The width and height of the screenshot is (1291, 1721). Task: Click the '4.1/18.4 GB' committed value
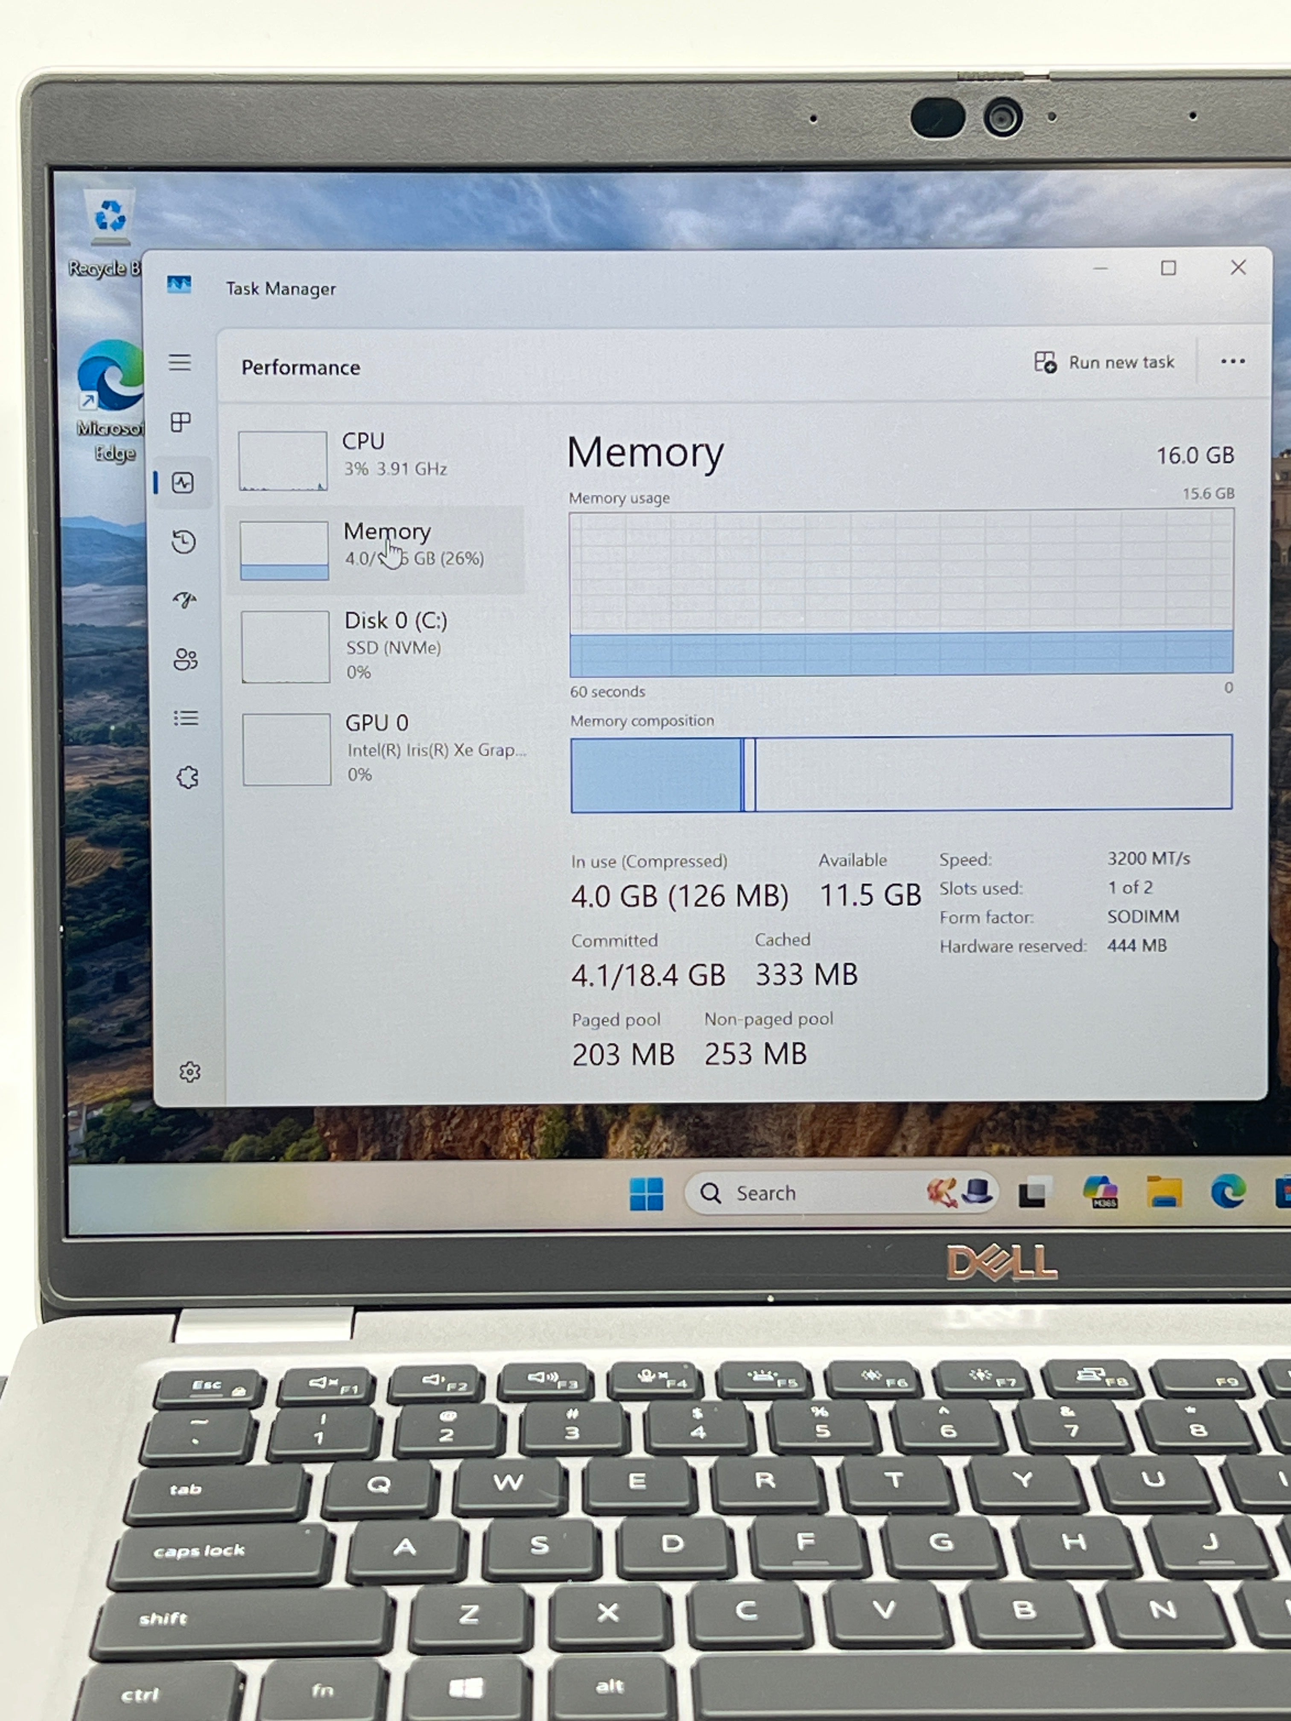648,975
